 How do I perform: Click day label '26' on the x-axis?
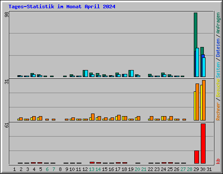click(x=176, y=169)
